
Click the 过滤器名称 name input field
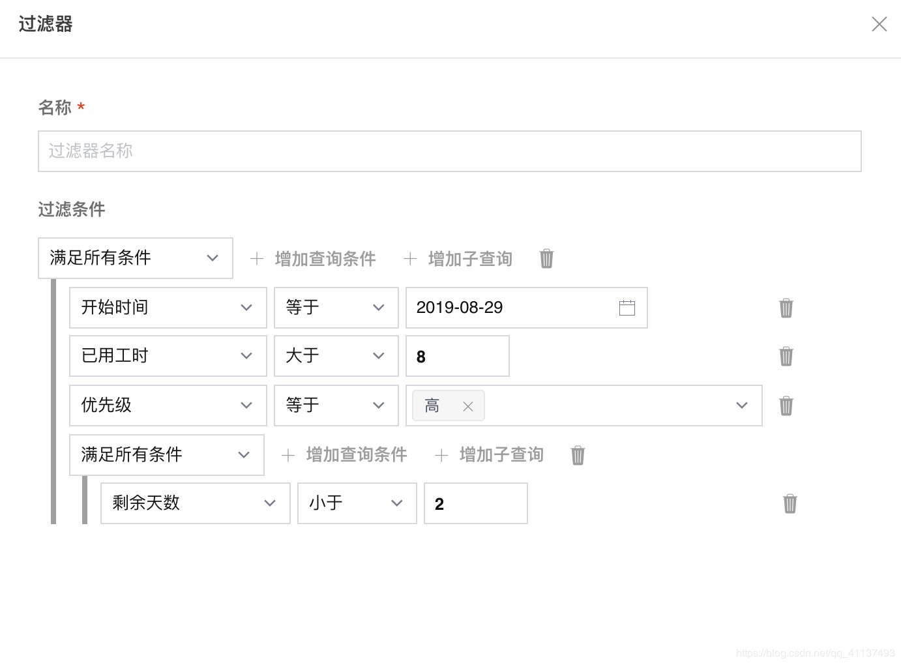pyautogui.click(x=449, y=151)
